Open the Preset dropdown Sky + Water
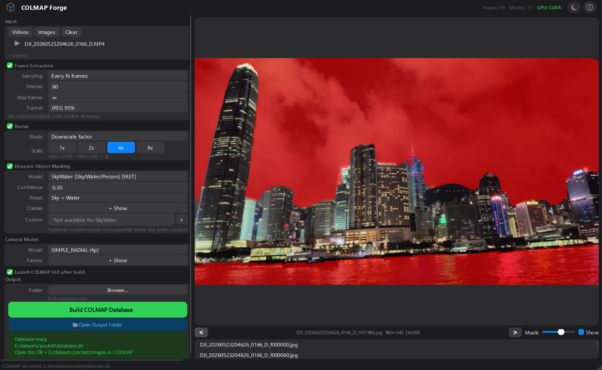 [118, 198]
